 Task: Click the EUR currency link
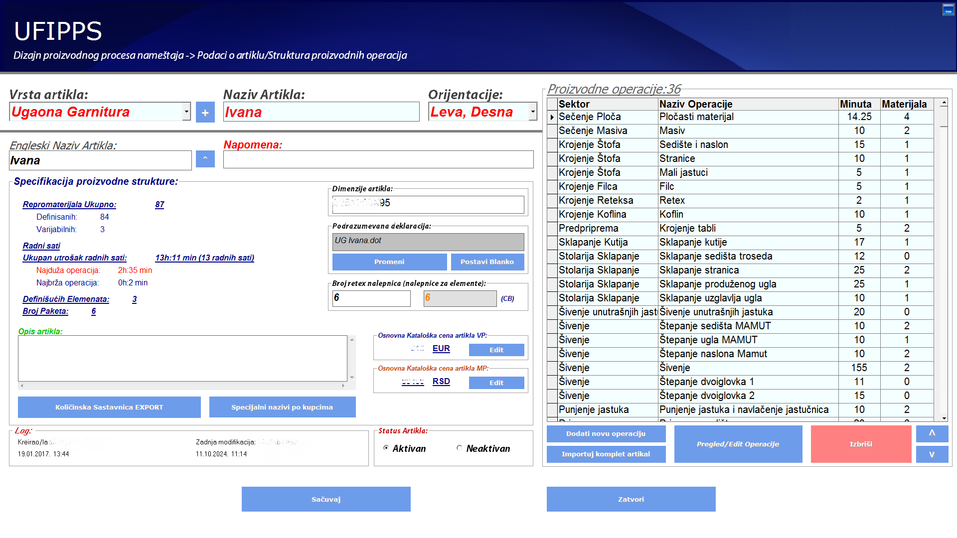click(441, 349)
